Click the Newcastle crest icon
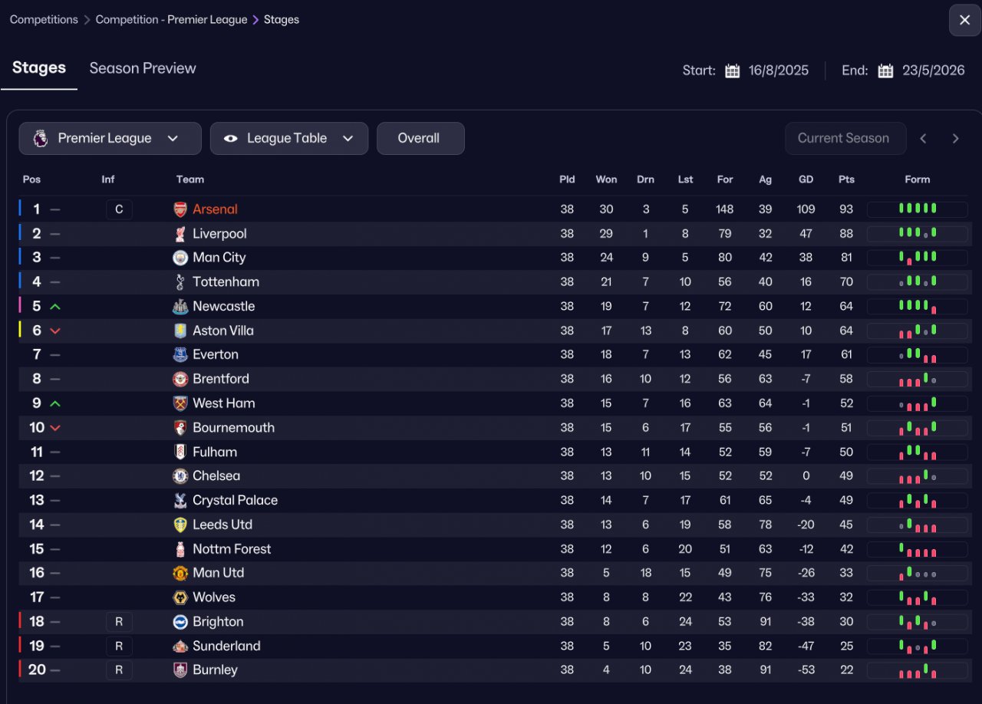 coord(180,307)
